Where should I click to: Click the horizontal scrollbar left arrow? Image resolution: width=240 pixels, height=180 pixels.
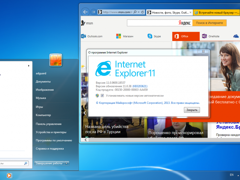click(x=86, y=140)
